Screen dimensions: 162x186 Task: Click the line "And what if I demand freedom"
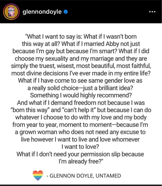pos(81,103)
